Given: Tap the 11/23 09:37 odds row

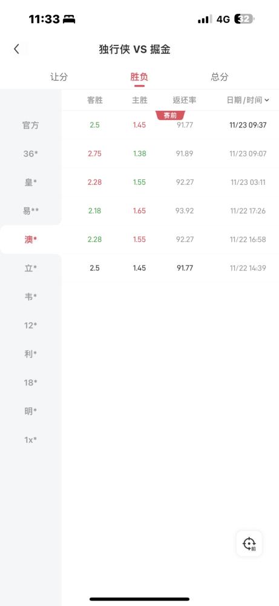Looking at the screenshot, I should pyautogui.click(x=170, y=125).
